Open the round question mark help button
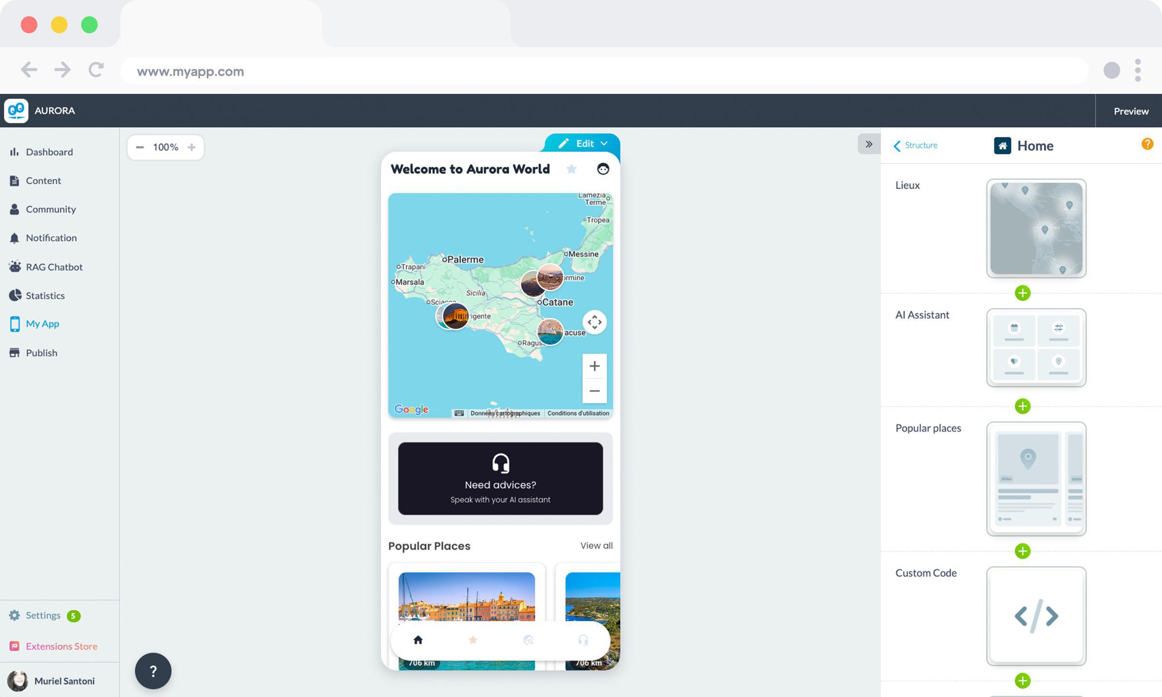Viewport: 1162px width, 697px height. point(153,671)
